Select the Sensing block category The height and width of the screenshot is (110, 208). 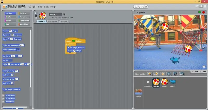point(24,17)
